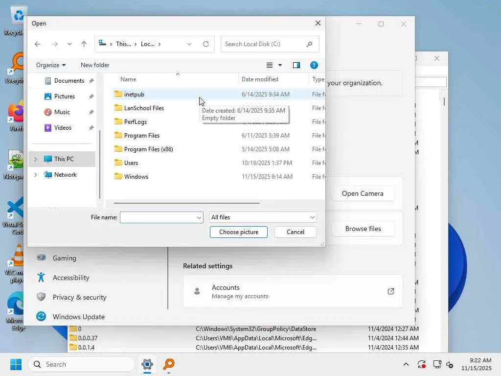Open muted volume tray icon
This screenshot has height=376, width=501.
450,364
